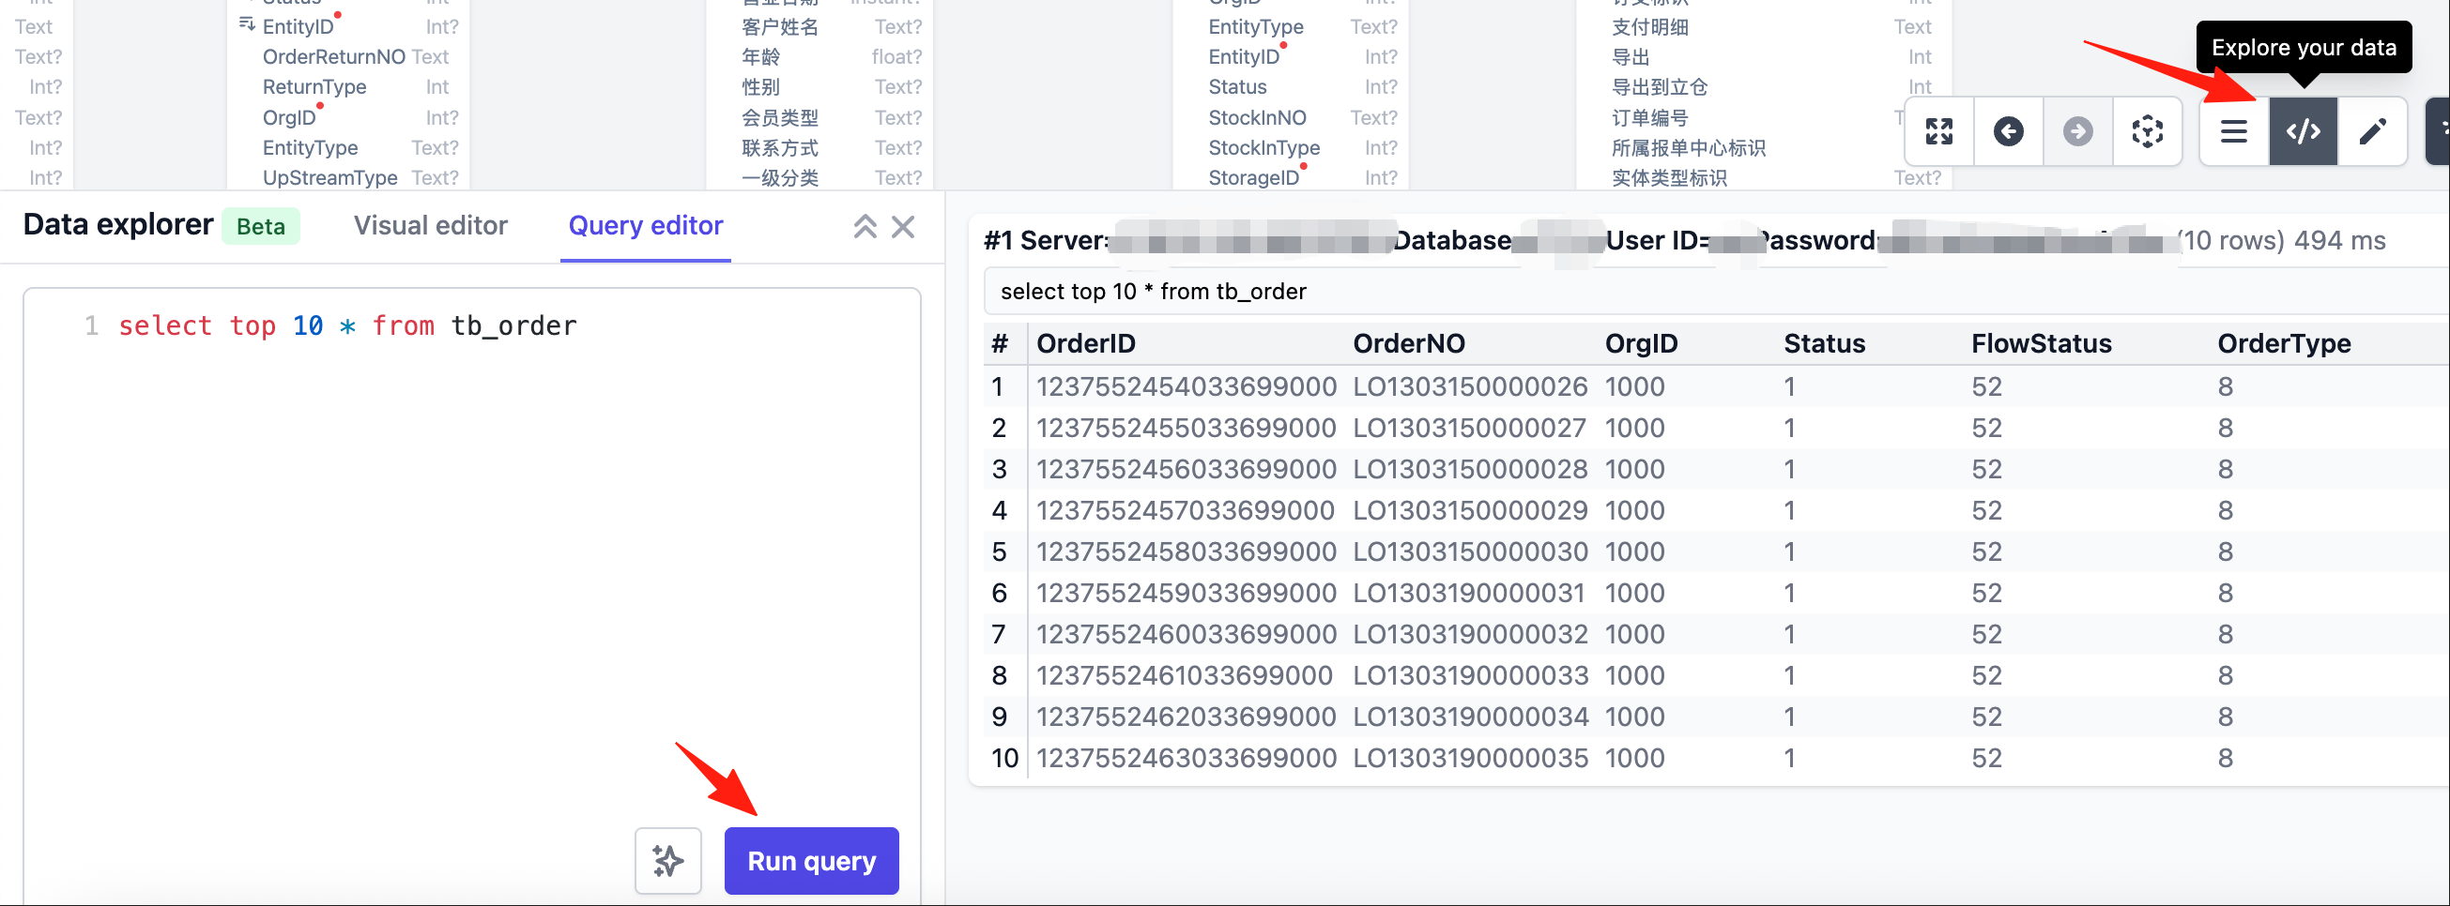Click the key icon beside EntityID field
Image resolution: width=2450 pixels, height=906 pixels.
pos(246,24)
